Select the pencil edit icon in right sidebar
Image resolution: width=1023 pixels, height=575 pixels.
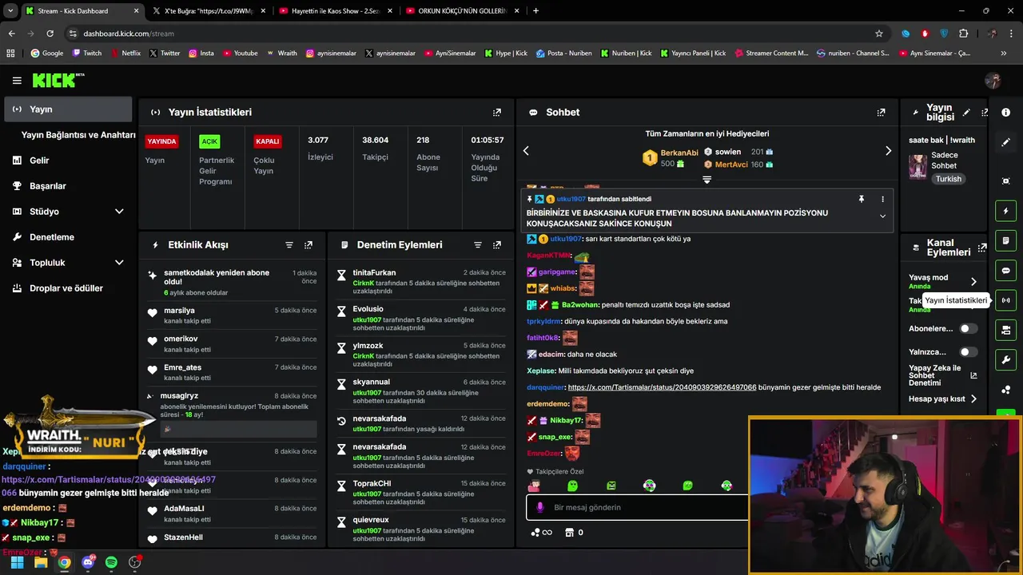pyautogui.click(x=1006, y=142)
